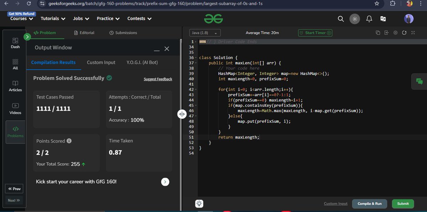The width and height of the screenshot is (427, 212).
Task: Click the return maxLength code line
Action: pyautogui.click(x=239, y=138)
